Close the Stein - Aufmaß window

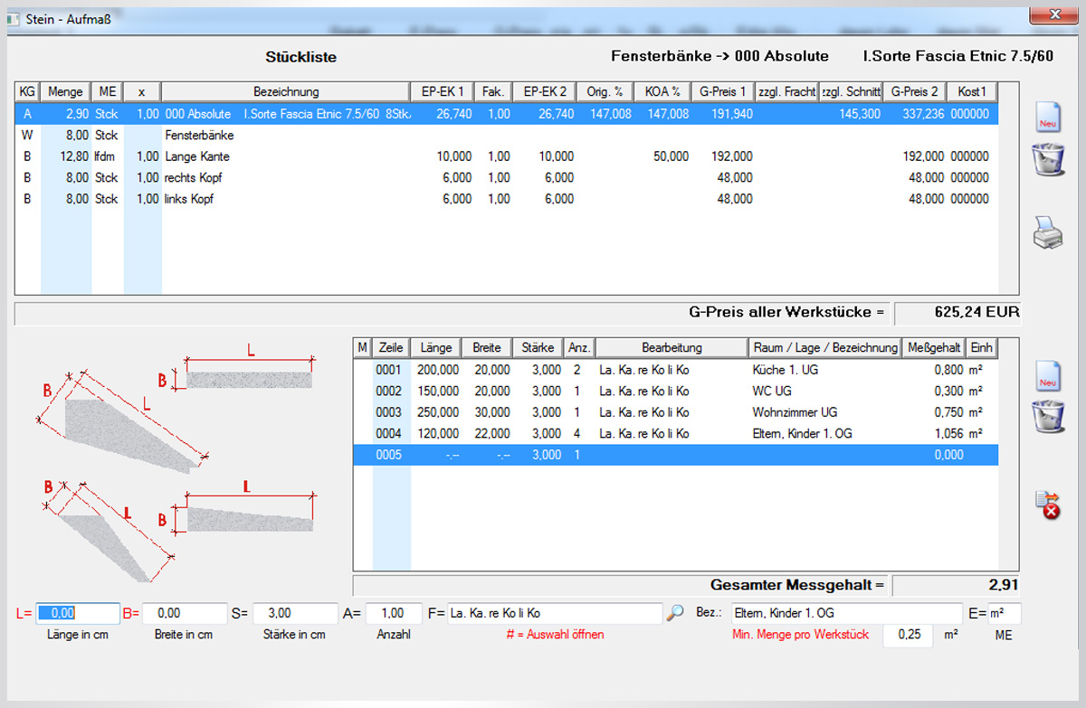(x=1053, y=14)
